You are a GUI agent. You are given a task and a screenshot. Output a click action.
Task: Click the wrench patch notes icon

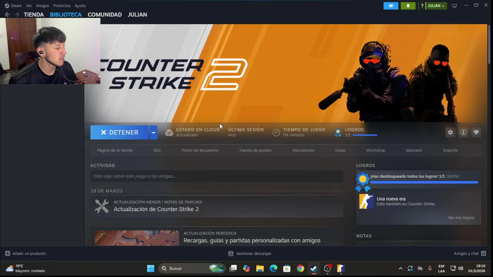point(102,206)
